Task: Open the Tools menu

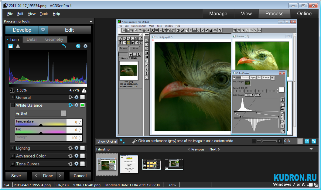Action: (44, 14)
